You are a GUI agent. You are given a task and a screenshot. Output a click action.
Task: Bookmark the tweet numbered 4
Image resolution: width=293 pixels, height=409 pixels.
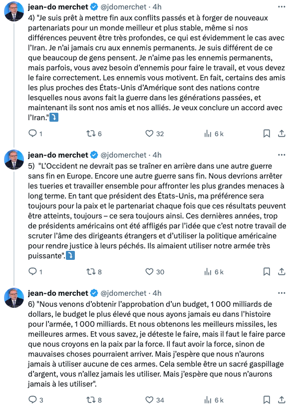(x=267, y=134)
